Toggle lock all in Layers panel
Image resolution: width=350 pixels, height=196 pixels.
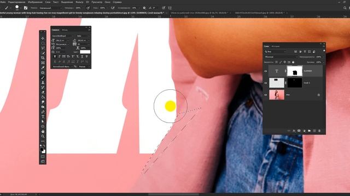point(293,62)
